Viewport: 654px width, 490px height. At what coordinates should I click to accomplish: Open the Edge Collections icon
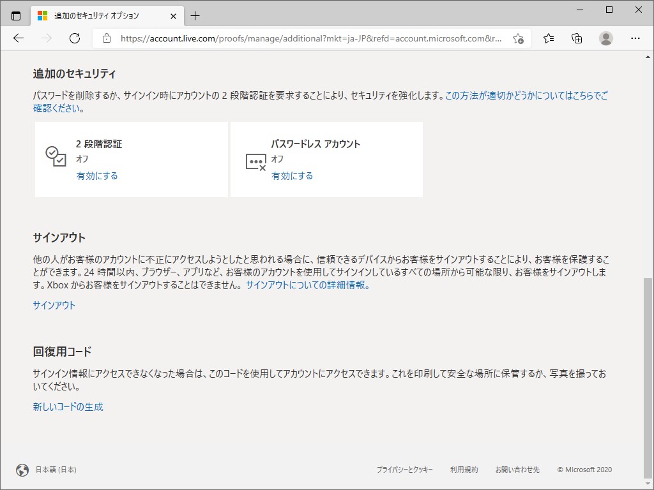tap(576, 38)
